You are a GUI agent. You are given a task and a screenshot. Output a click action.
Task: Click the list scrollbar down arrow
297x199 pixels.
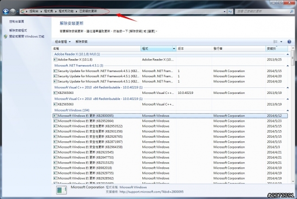pyautogui.click(x=293, y=181)
